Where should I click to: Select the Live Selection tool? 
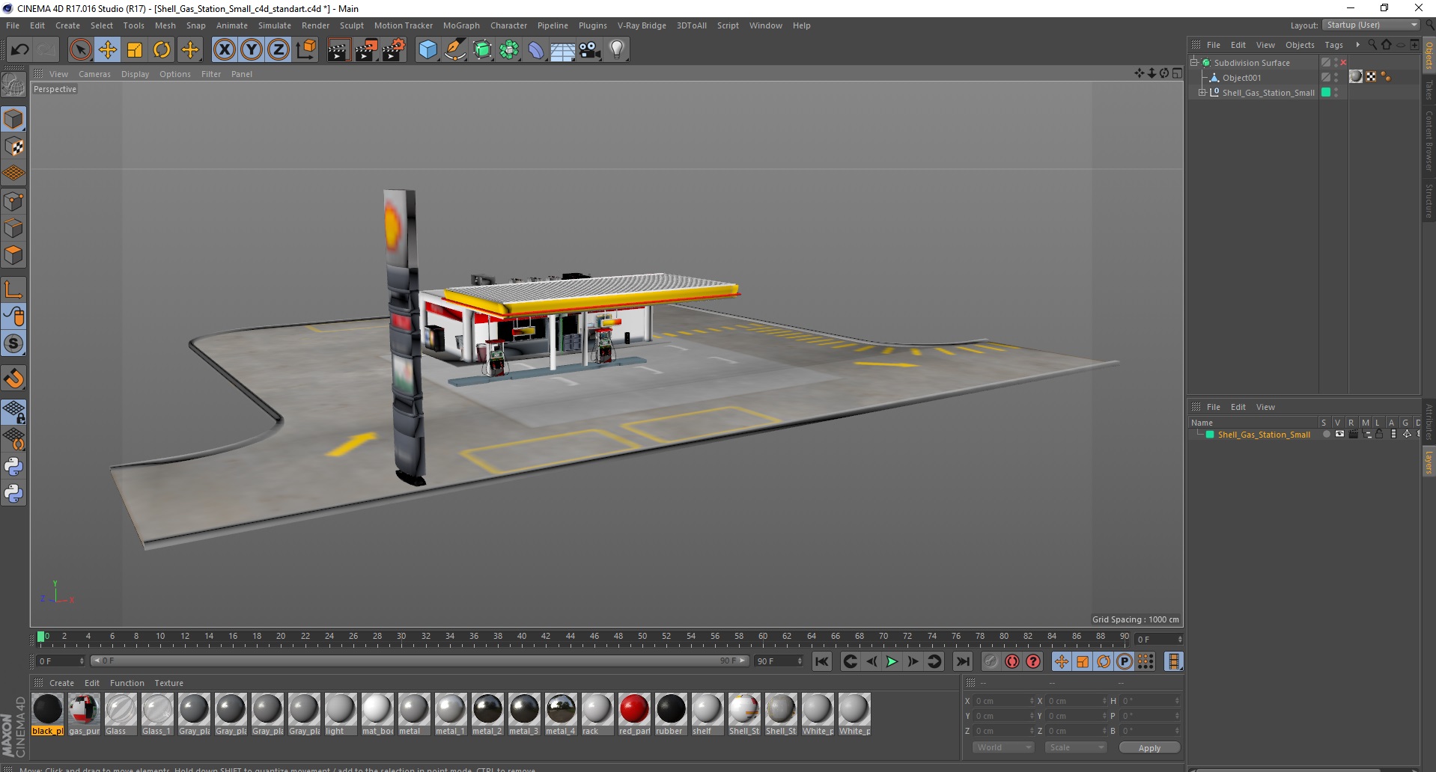pos(80,50)
